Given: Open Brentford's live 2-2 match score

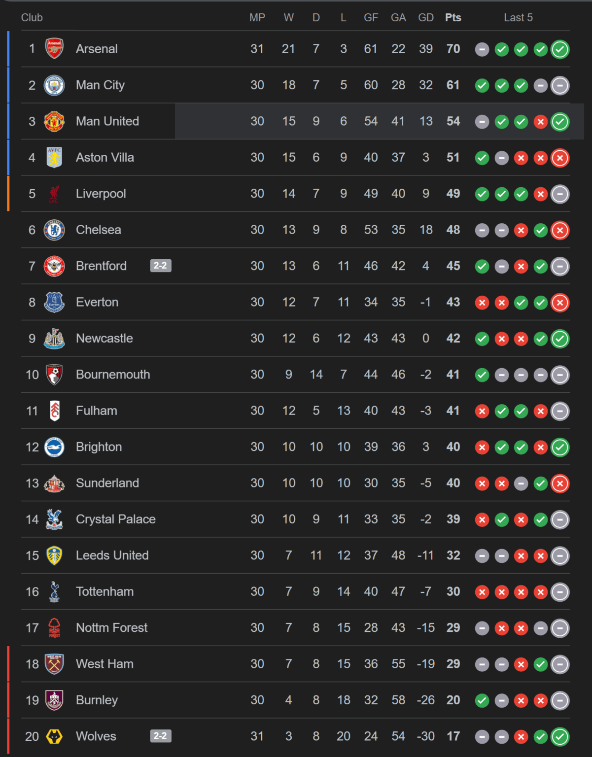Looking at the screenshot, I should 161,266.
